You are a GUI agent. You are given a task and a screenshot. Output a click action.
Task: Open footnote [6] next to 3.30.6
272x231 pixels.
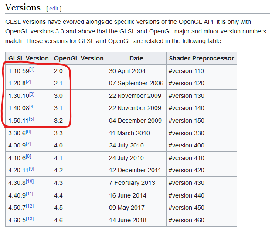pyautogui.click(x=28, y=132)
